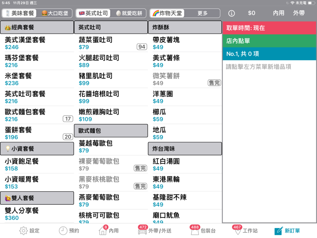Screen dimensions: 317x238
Task: Add 紅白湯圓 to order
Action: [x=185, y=165]
